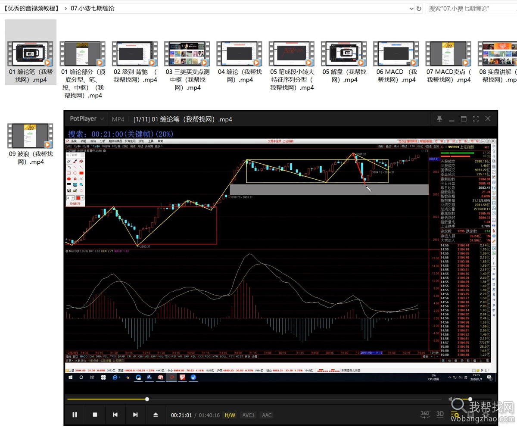
Task: Pause the video playback in PotPlayer
Action: (75, 415)
